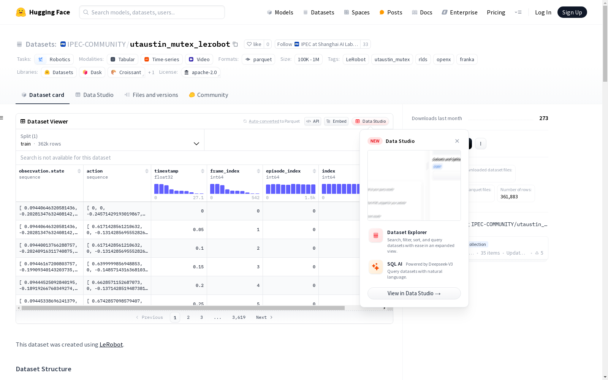Open the Community tab
This screenshot has width=608, height=380.
click(209, 95)
